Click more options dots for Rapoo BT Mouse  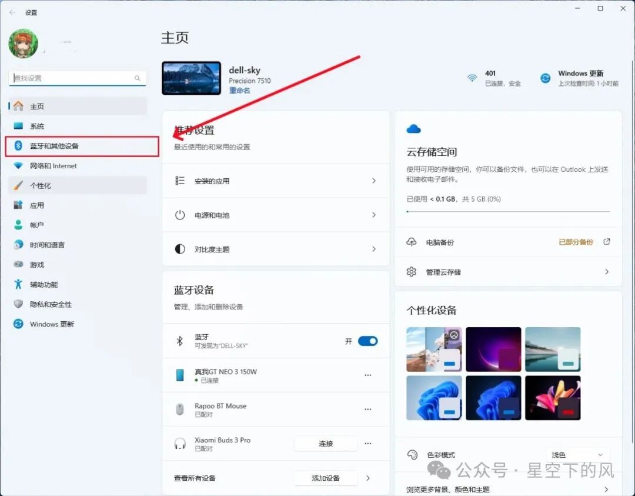click(367, 410)
